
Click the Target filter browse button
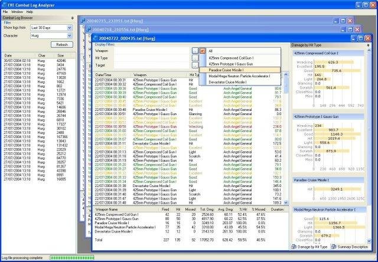[195, 65]
